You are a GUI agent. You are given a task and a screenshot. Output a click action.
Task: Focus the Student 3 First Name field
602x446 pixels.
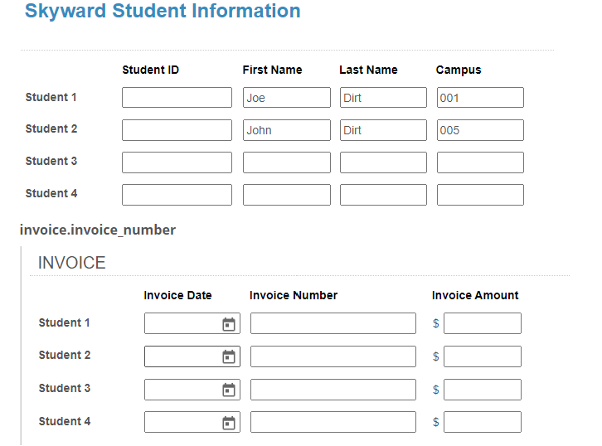click(x=286, y=162)
